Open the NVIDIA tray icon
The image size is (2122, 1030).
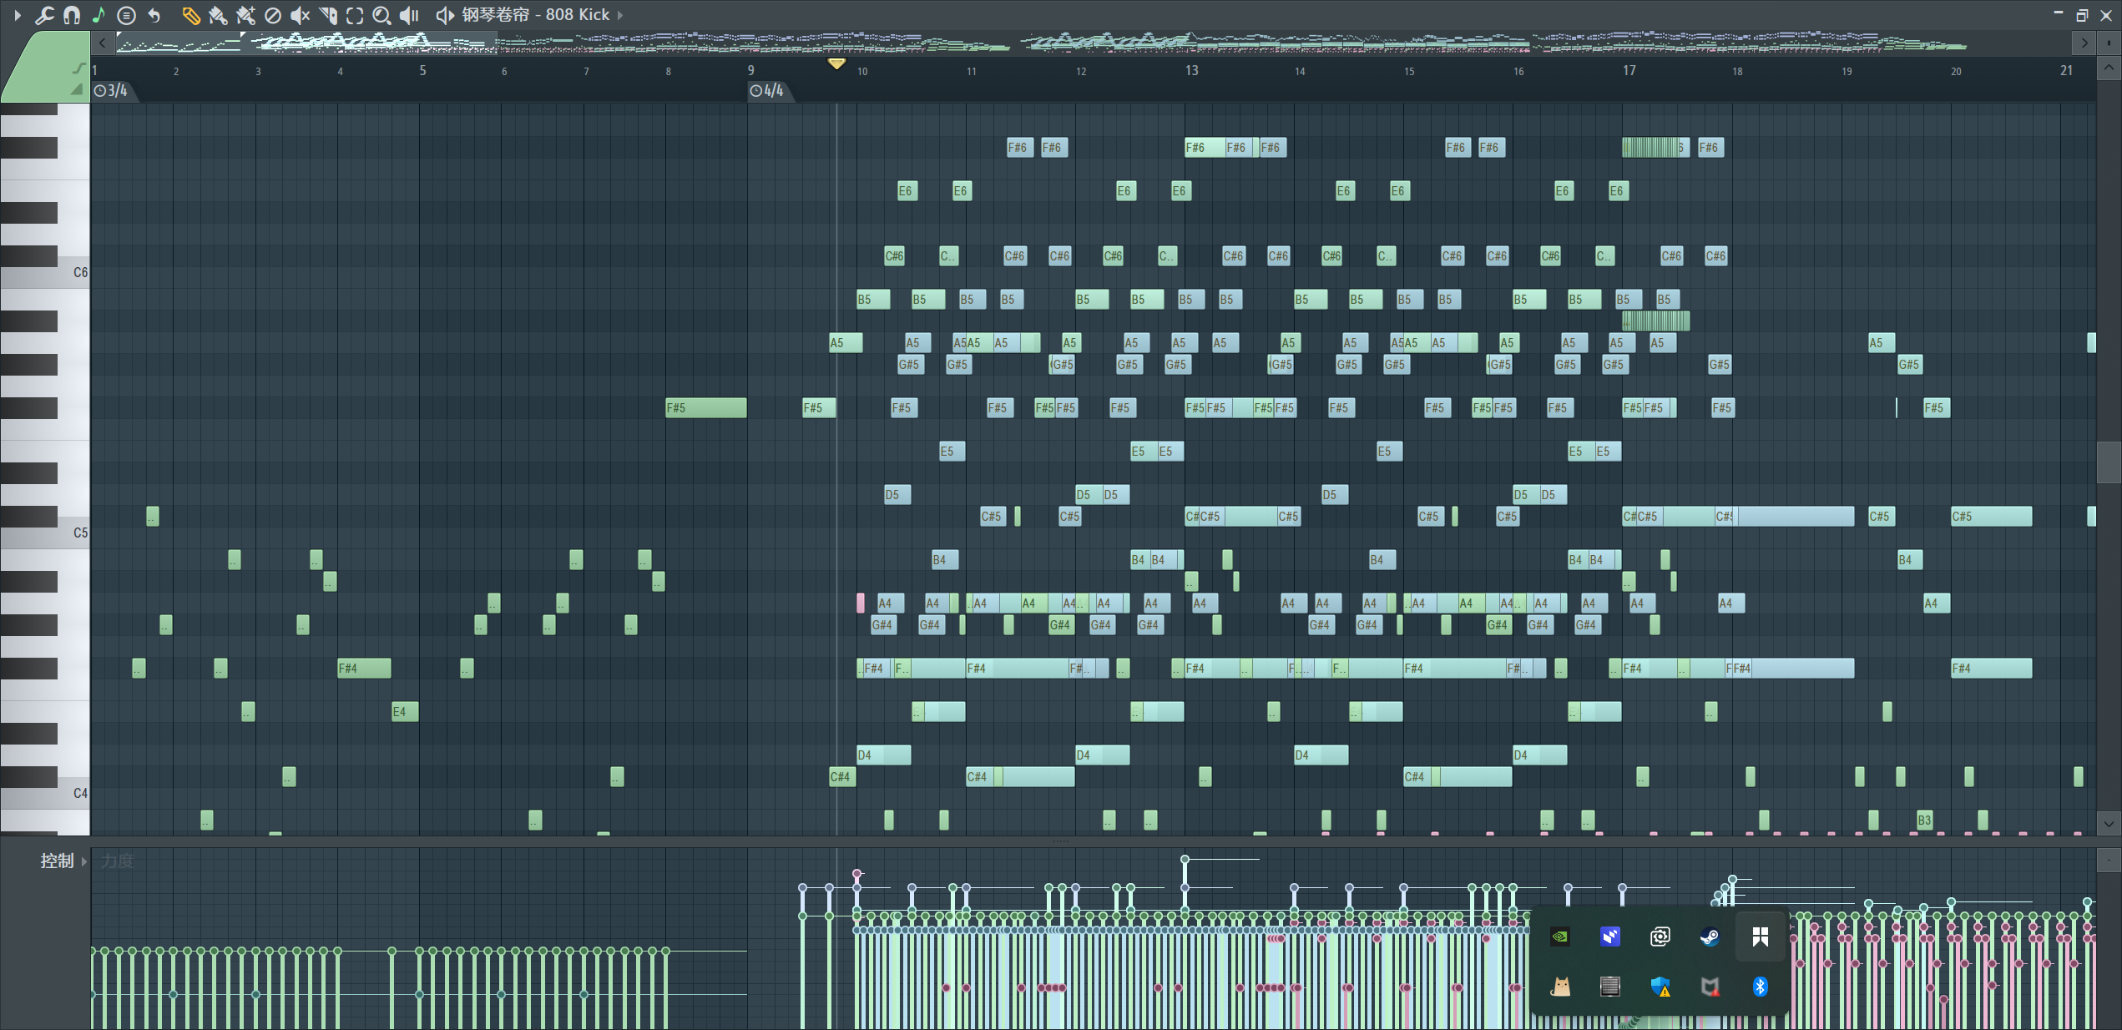[x=1560, y=937]
